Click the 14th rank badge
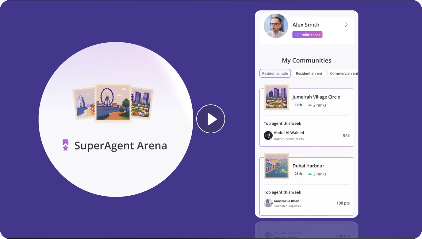 pos(298,105)
